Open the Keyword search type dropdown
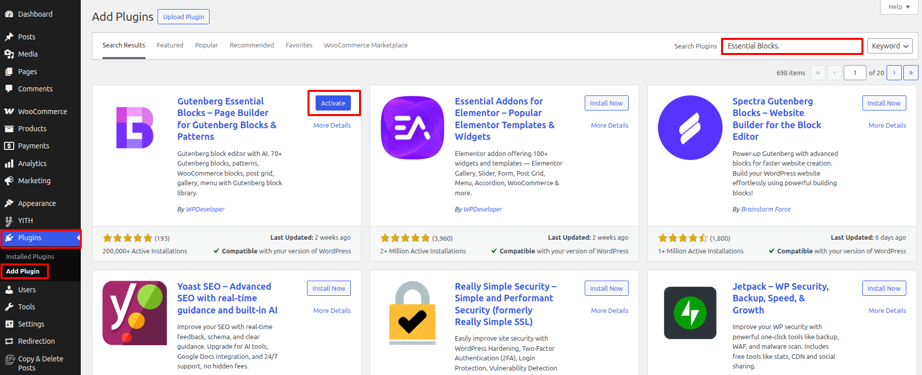Screen dimensions: 922x375 click(x=890, y=46)
